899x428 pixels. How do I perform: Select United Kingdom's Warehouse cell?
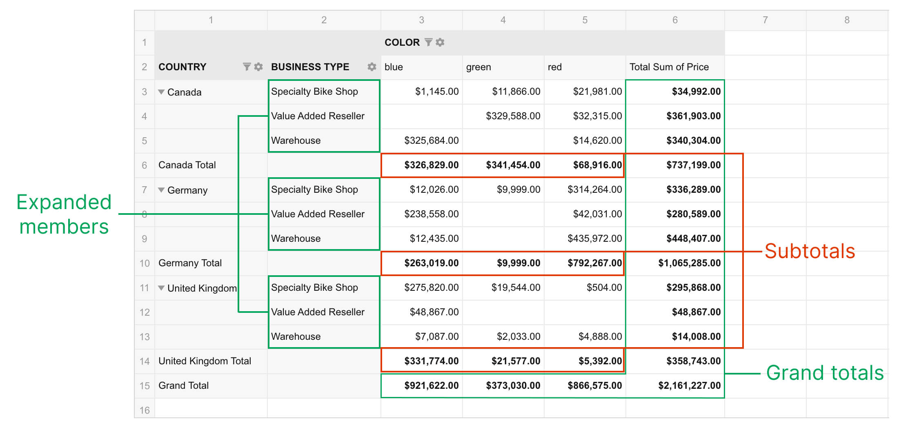click(324, 337)
